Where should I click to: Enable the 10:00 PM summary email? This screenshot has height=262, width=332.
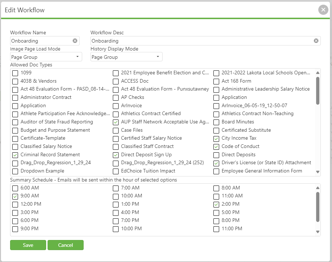point(116,229)
